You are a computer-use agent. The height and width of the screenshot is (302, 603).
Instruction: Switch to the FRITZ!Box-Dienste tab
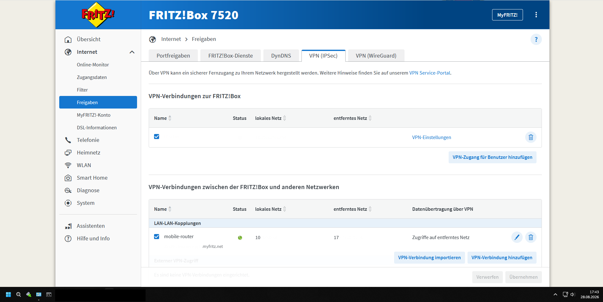231,56
